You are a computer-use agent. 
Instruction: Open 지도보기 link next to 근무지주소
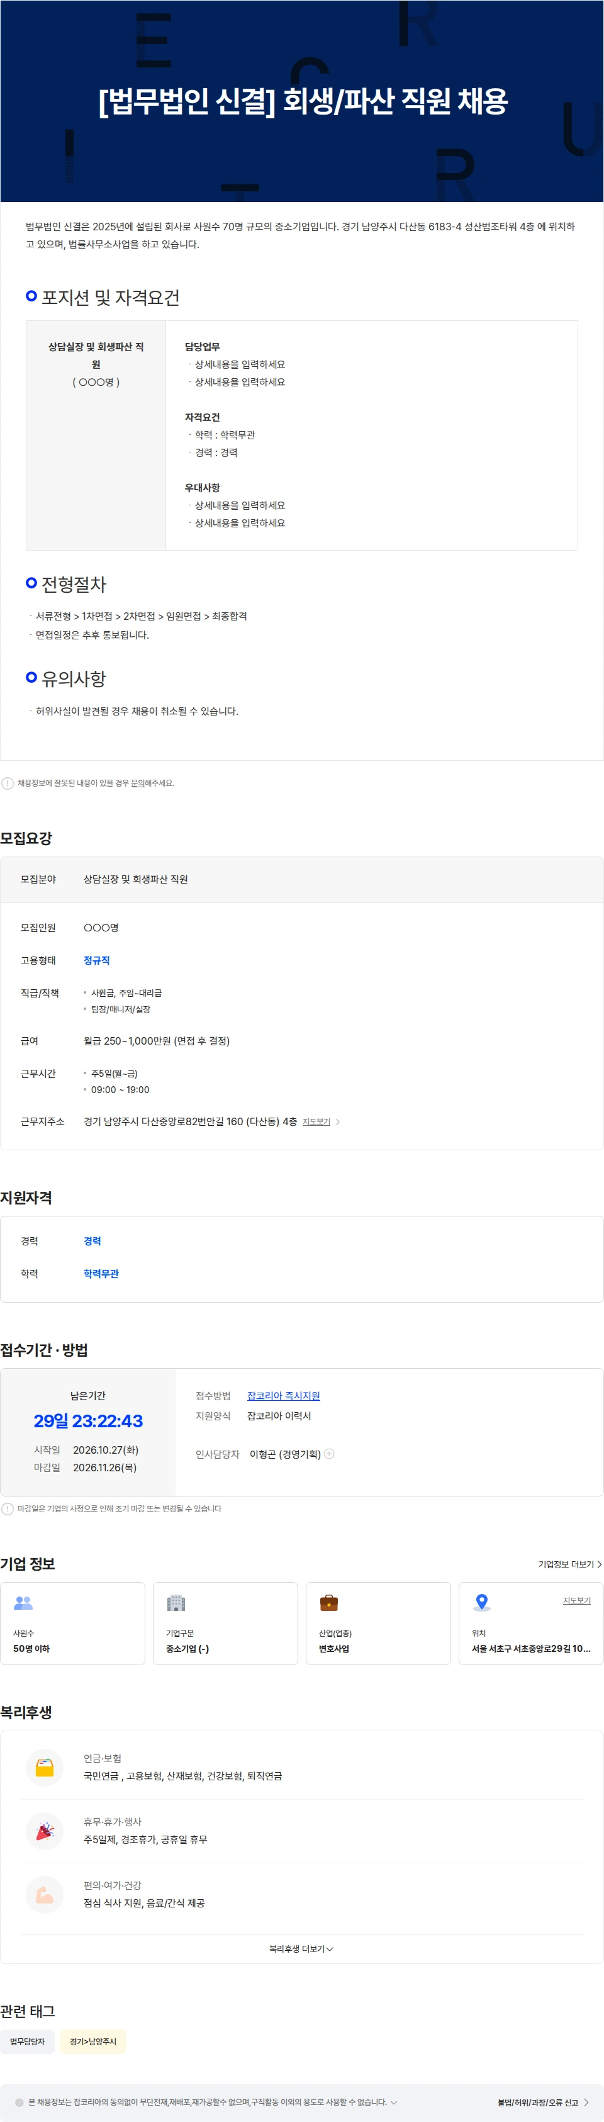(x=316, y=1122)
